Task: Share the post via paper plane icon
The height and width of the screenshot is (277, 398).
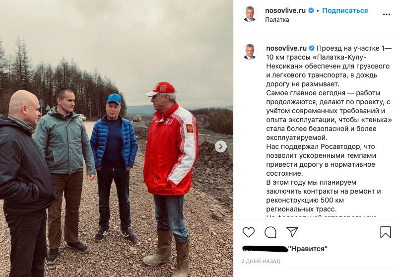Action: click(292, 232)
